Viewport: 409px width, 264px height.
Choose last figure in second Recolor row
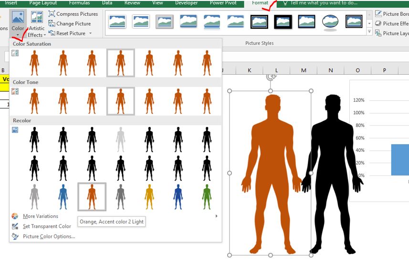click(x=207, y=168)
